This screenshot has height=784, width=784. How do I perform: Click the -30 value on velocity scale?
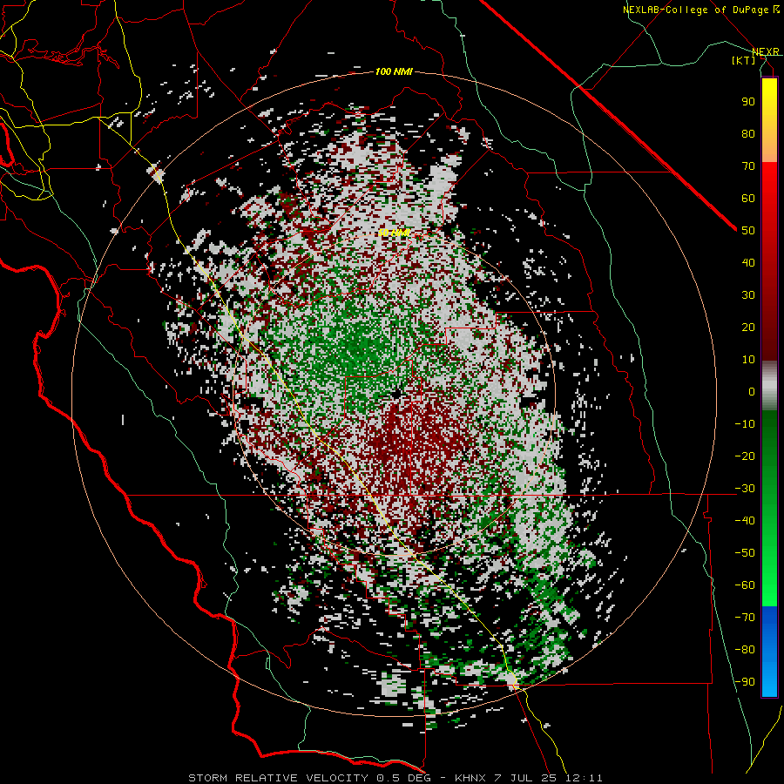(745, 489)
